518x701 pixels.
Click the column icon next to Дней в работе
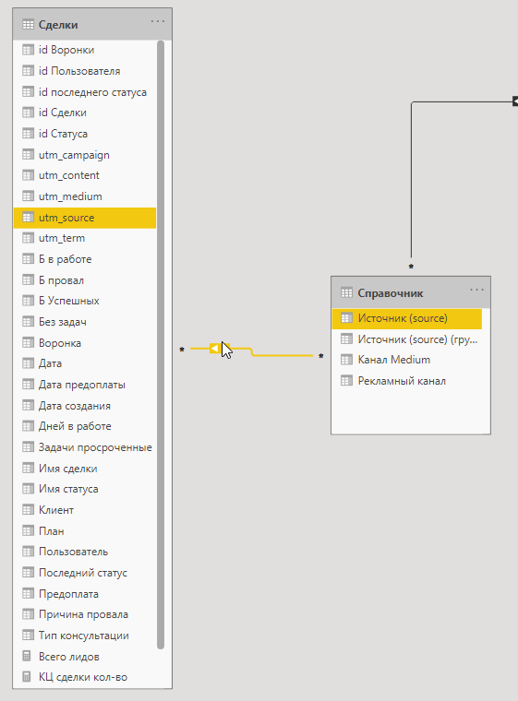(x=28, y=426)
